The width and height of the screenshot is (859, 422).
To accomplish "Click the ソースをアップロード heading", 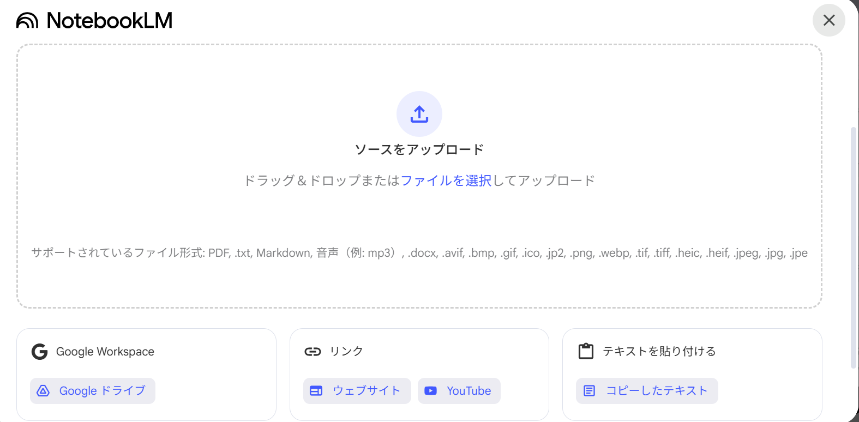I will click(x=419, y=149).
